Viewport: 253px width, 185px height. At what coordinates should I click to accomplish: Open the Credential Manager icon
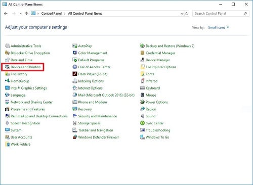click(x=142, y=53)
